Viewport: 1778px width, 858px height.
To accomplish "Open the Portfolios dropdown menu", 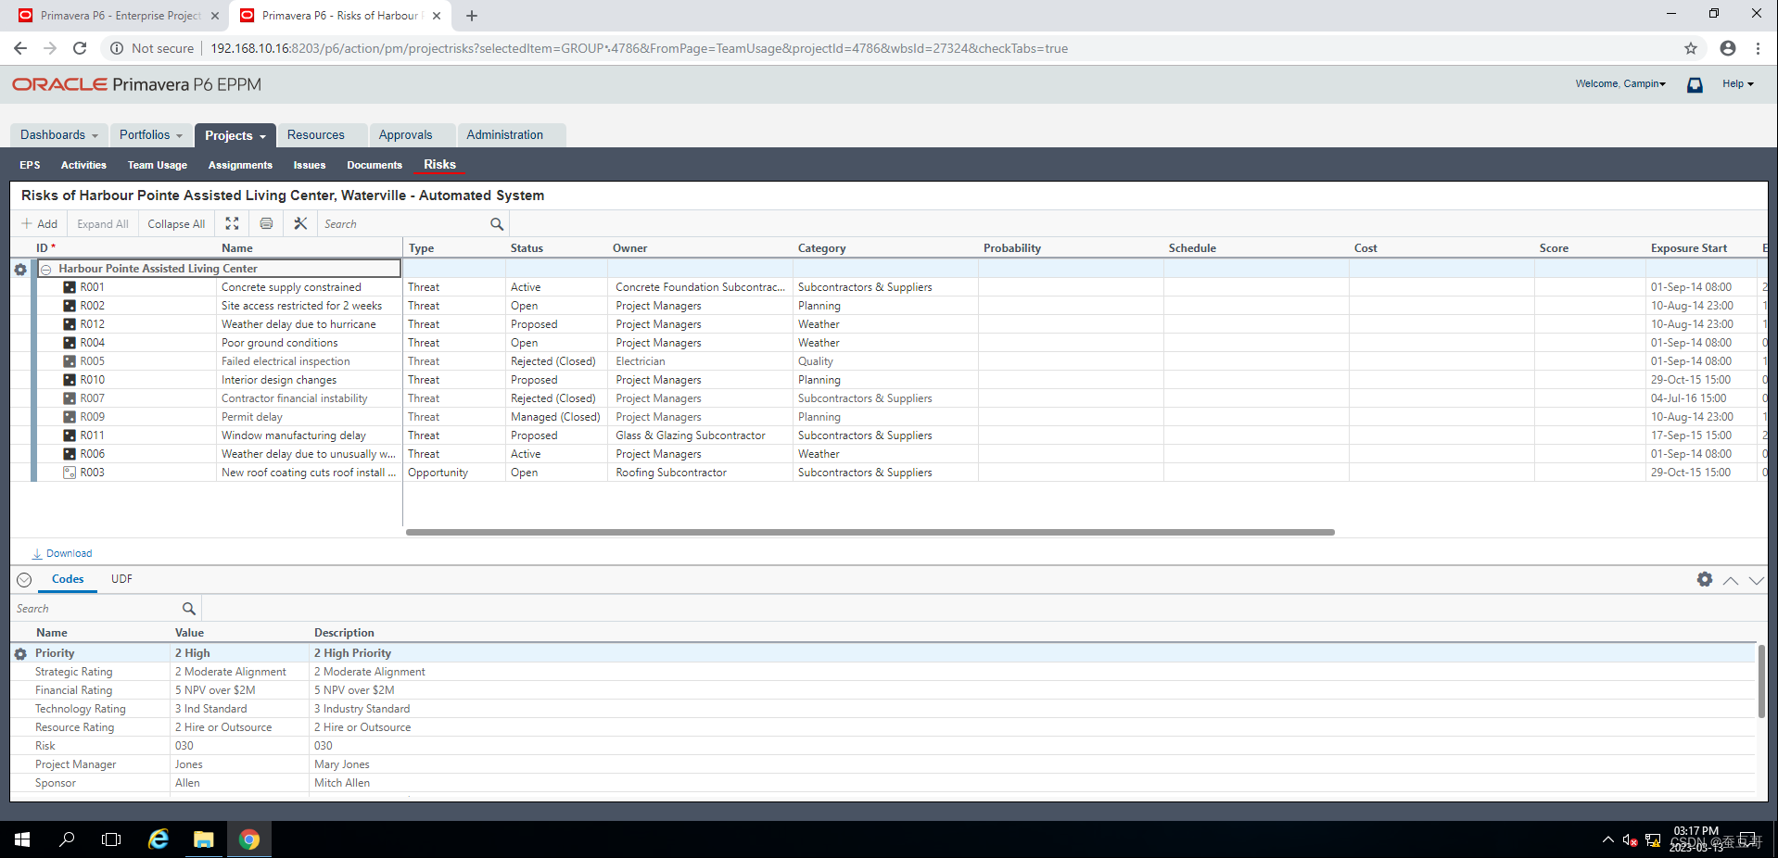I will coord(151,135).
